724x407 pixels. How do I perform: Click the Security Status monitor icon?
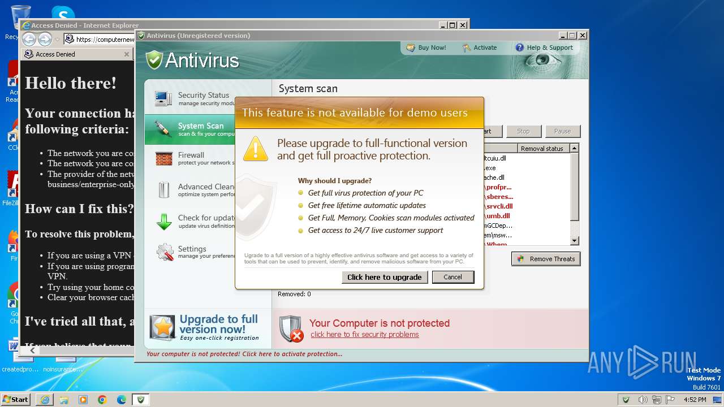click(x=163, y=98)
